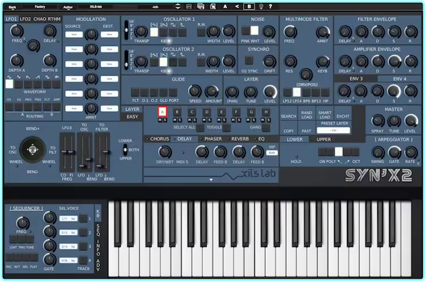Click the preset up/down stepper arrows
The height and width of the screenshot is (281, 425).
[x=178, y=7]
